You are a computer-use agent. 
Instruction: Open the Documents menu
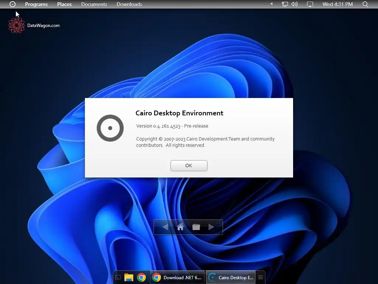(94, 4)
